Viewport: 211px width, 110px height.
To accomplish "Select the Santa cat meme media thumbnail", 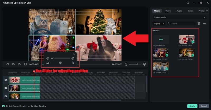I will pos(161,53).
